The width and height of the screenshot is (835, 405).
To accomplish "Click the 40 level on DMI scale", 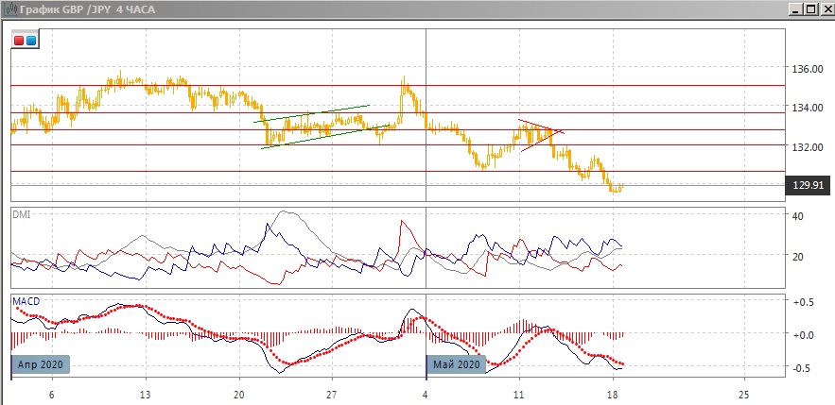I will (797, 216).
